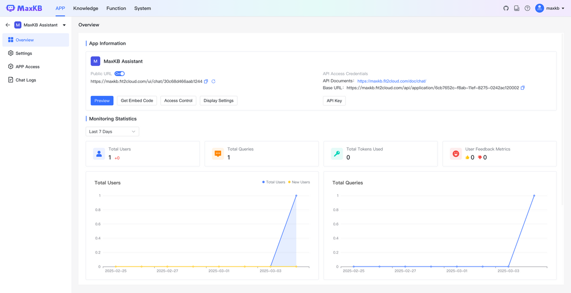Open the API documents link
This screenshot has height=293, width=571.
click(x=391, y=81)
